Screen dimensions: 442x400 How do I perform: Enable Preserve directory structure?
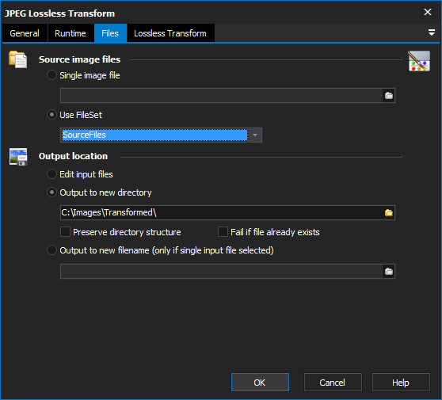click(120, 232)
